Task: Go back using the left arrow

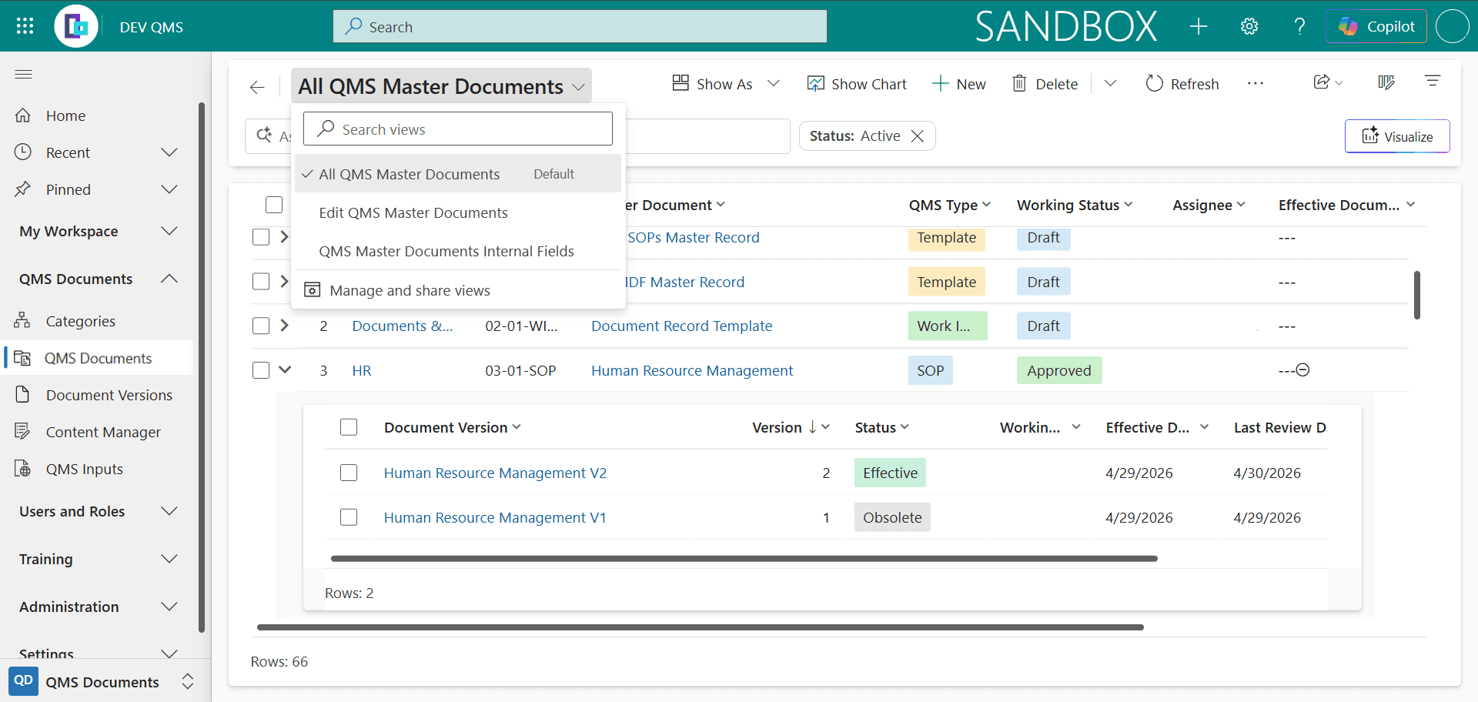Action: point(257,87)
